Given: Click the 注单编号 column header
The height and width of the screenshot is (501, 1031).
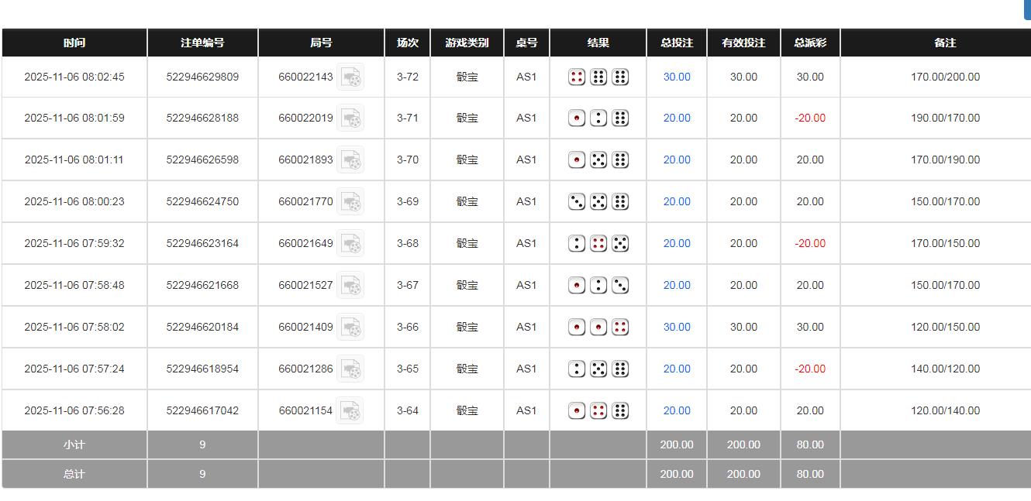Looking at the screenshot, I should coord(202,43).
